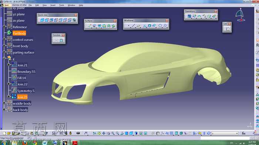Select the Intersection tool in Wireframe toolbar
The image size is (259, 145).
coord(149,26)
